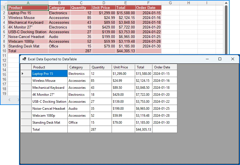
Task: Minimize the Excel Data Exported to DataTable window
Action: tap(207, 59)
